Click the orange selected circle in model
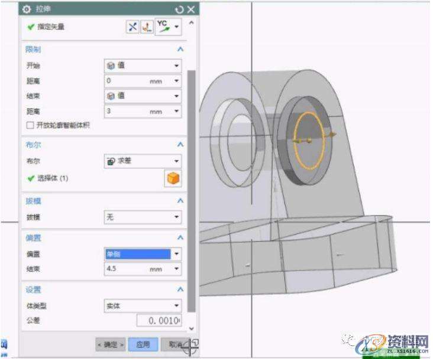The image size is (433, 359). click(x=309, y=141)
